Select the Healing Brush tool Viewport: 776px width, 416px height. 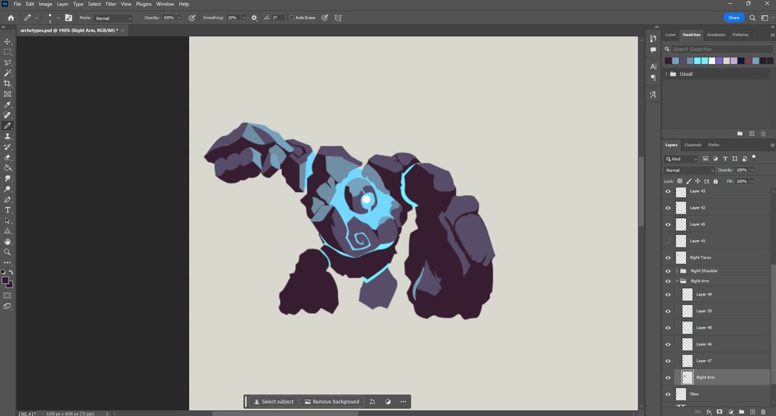point(8,115)
